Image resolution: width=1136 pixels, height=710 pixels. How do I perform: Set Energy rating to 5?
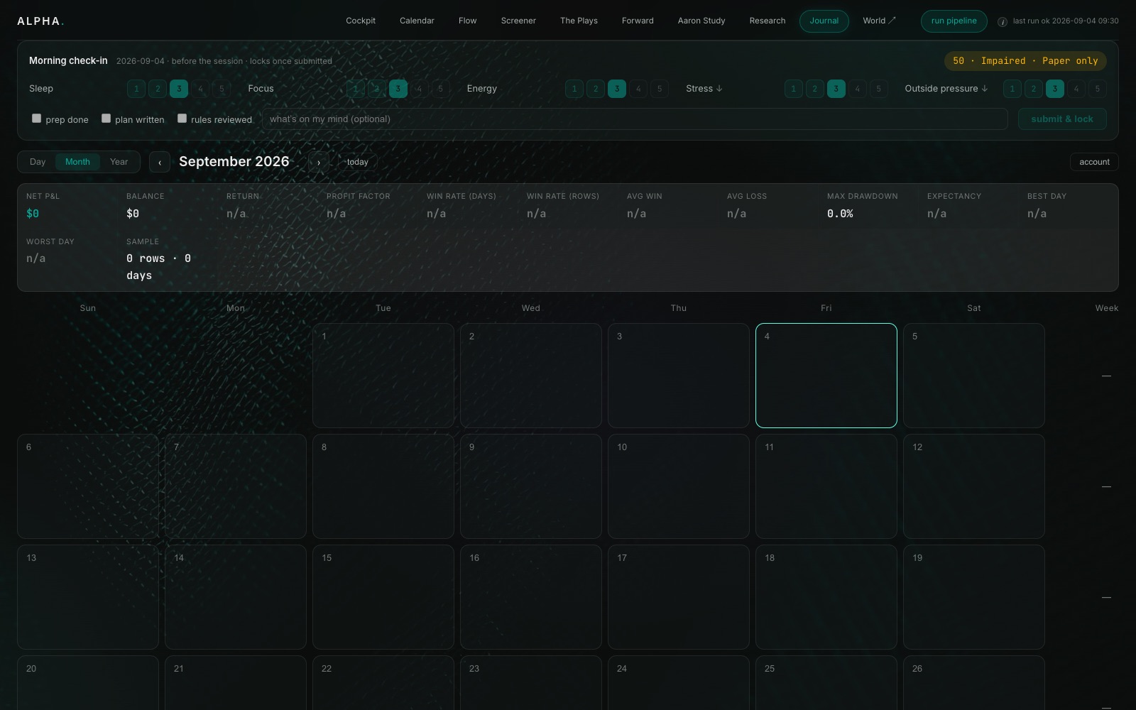tap(660, 89)
